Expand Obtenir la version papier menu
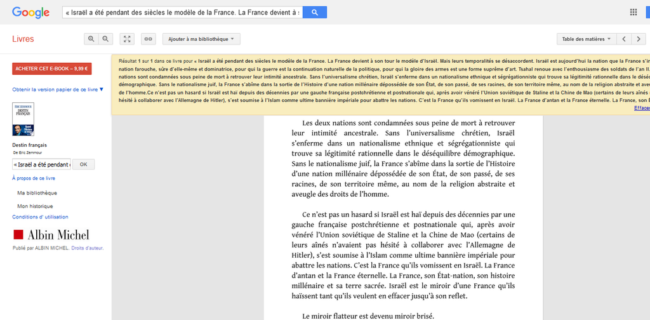 58,89
